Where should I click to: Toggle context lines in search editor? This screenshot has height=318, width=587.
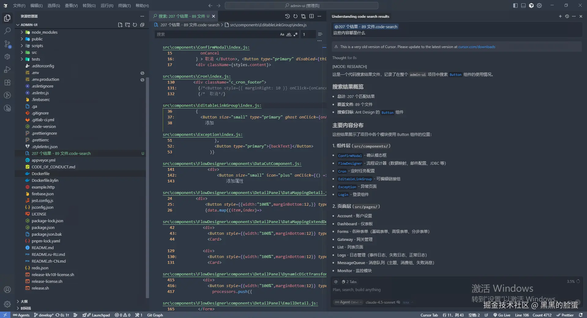(320, 34)
